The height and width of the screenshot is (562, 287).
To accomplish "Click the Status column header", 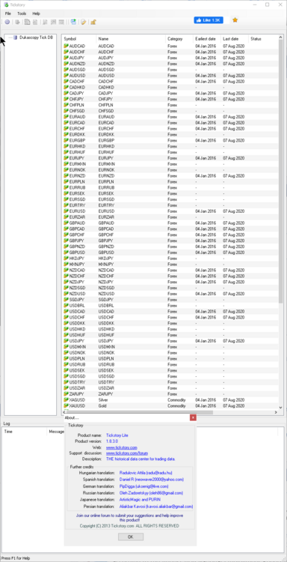I will [x=263, y=39].
